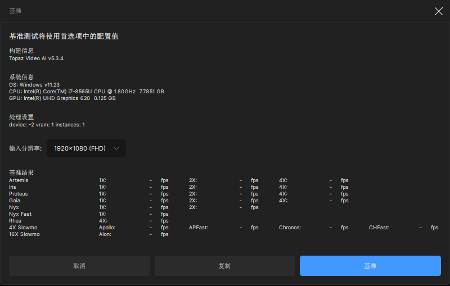The height and width of the screenshot is (286, 450).
Task: Click the Chronos: label
Action: (x=290, y=228)
